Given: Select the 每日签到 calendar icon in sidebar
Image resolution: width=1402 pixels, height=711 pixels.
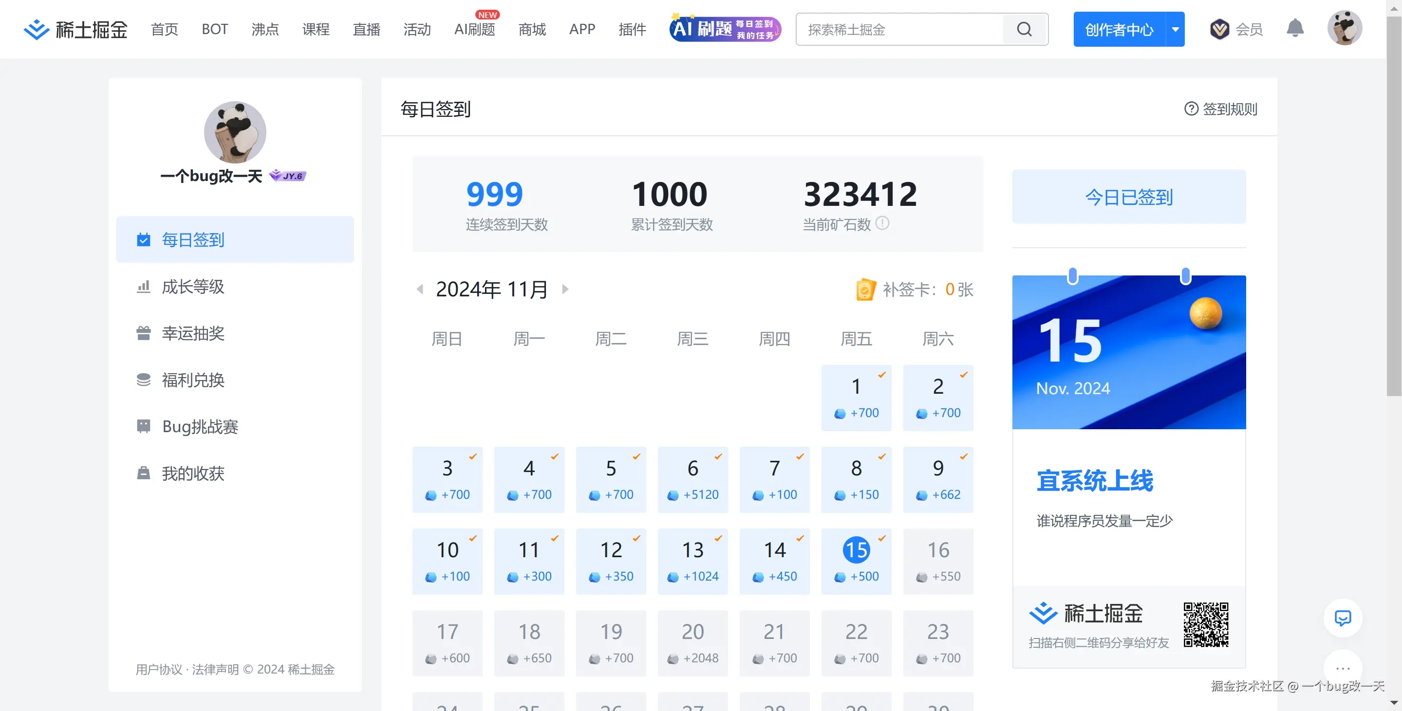Looking at the screenshot, I should [143, 239].
